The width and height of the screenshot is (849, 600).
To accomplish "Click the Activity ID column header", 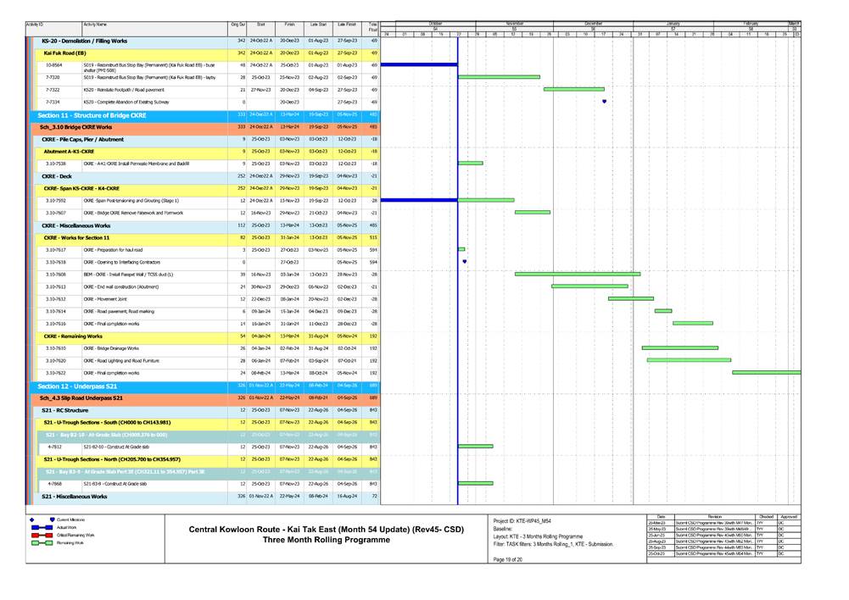I will pos(36,26).
